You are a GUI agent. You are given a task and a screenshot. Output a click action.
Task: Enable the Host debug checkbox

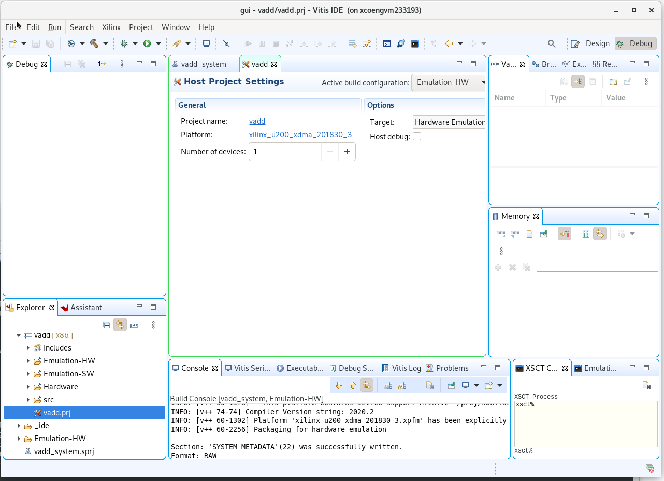pos(417,137)
